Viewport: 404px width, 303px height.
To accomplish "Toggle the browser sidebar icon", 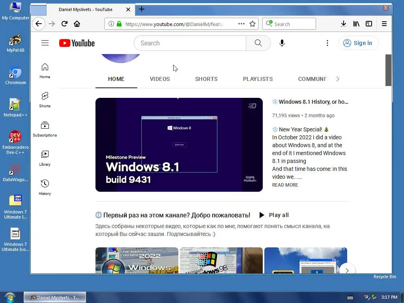I will coord(369,24).
